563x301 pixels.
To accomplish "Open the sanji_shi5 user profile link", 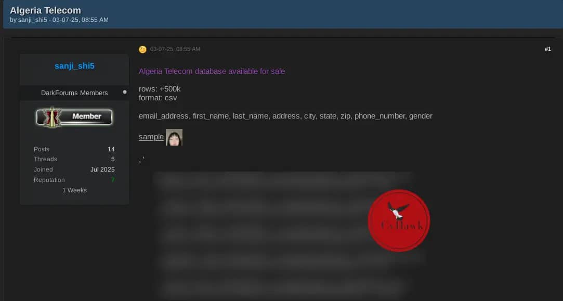I will [x=75, y=66].
